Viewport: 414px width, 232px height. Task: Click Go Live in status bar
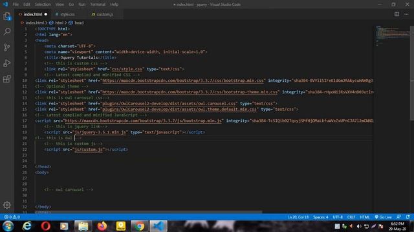[383, 217]
